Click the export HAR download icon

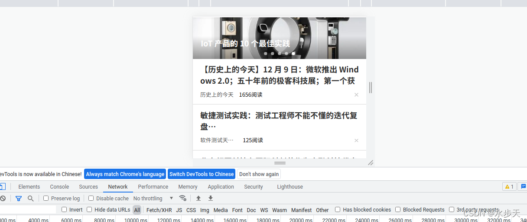pos(211,198)
